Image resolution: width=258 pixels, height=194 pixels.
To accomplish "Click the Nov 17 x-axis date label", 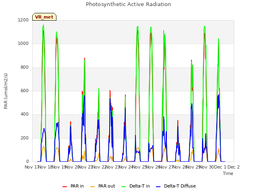I will point(31,167).
